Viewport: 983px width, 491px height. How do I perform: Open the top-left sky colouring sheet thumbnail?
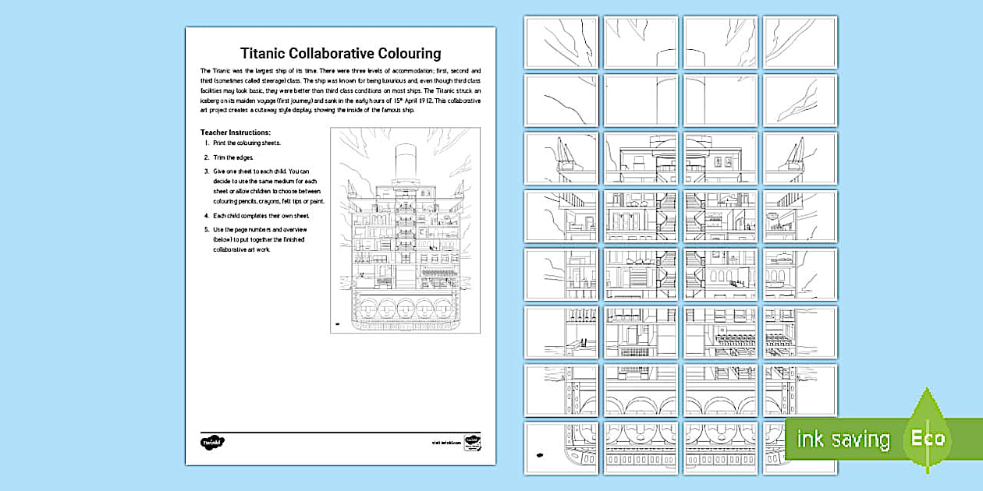pos(562,42)
